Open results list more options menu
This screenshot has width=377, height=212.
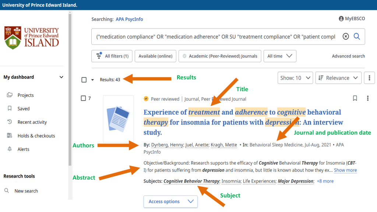(369, 78)
